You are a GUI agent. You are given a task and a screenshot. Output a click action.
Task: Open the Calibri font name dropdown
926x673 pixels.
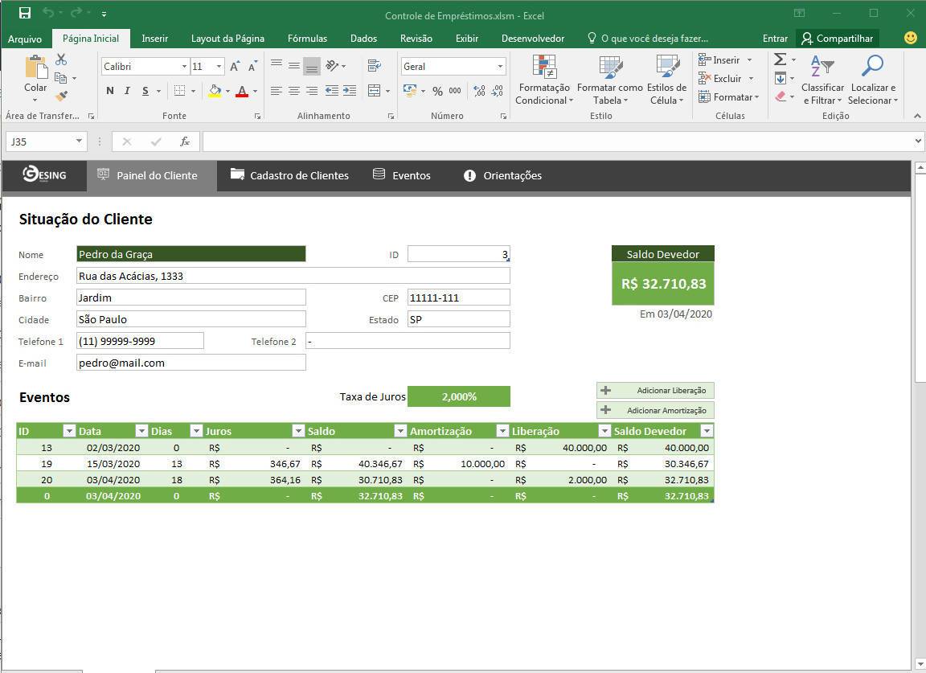(x=184, y=67)
